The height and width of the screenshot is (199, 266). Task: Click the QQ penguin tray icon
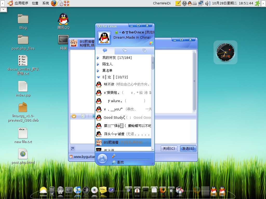(x=190, y=3)
